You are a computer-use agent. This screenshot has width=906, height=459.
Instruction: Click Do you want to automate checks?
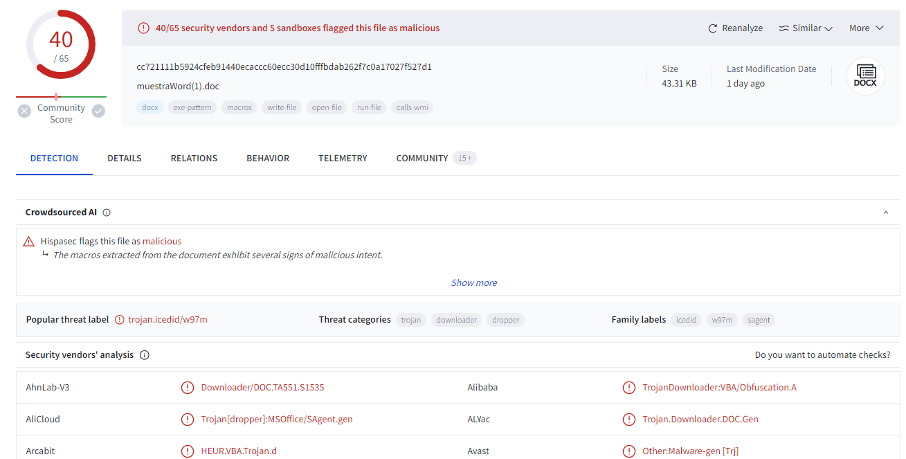click(822, 355)
